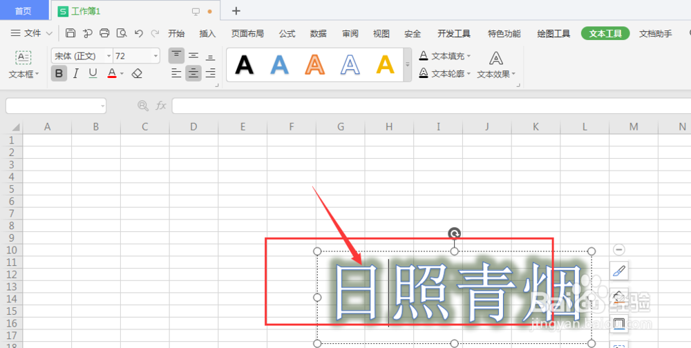Click the rotate handle above the text box
Image resolution: width=691 pixels, height=348 pixels.
pos(455,233)
